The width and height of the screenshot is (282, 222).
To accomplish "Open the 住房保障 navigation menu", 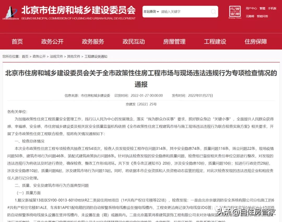I will click(256, 41).
